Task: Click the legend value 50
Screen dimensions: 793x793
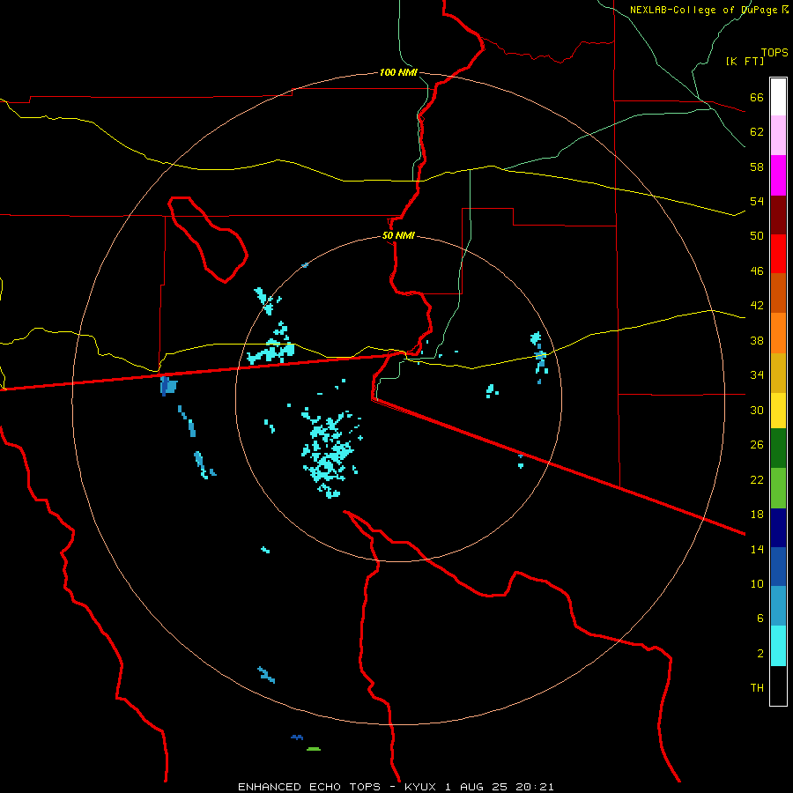Action: click(757, 235)
